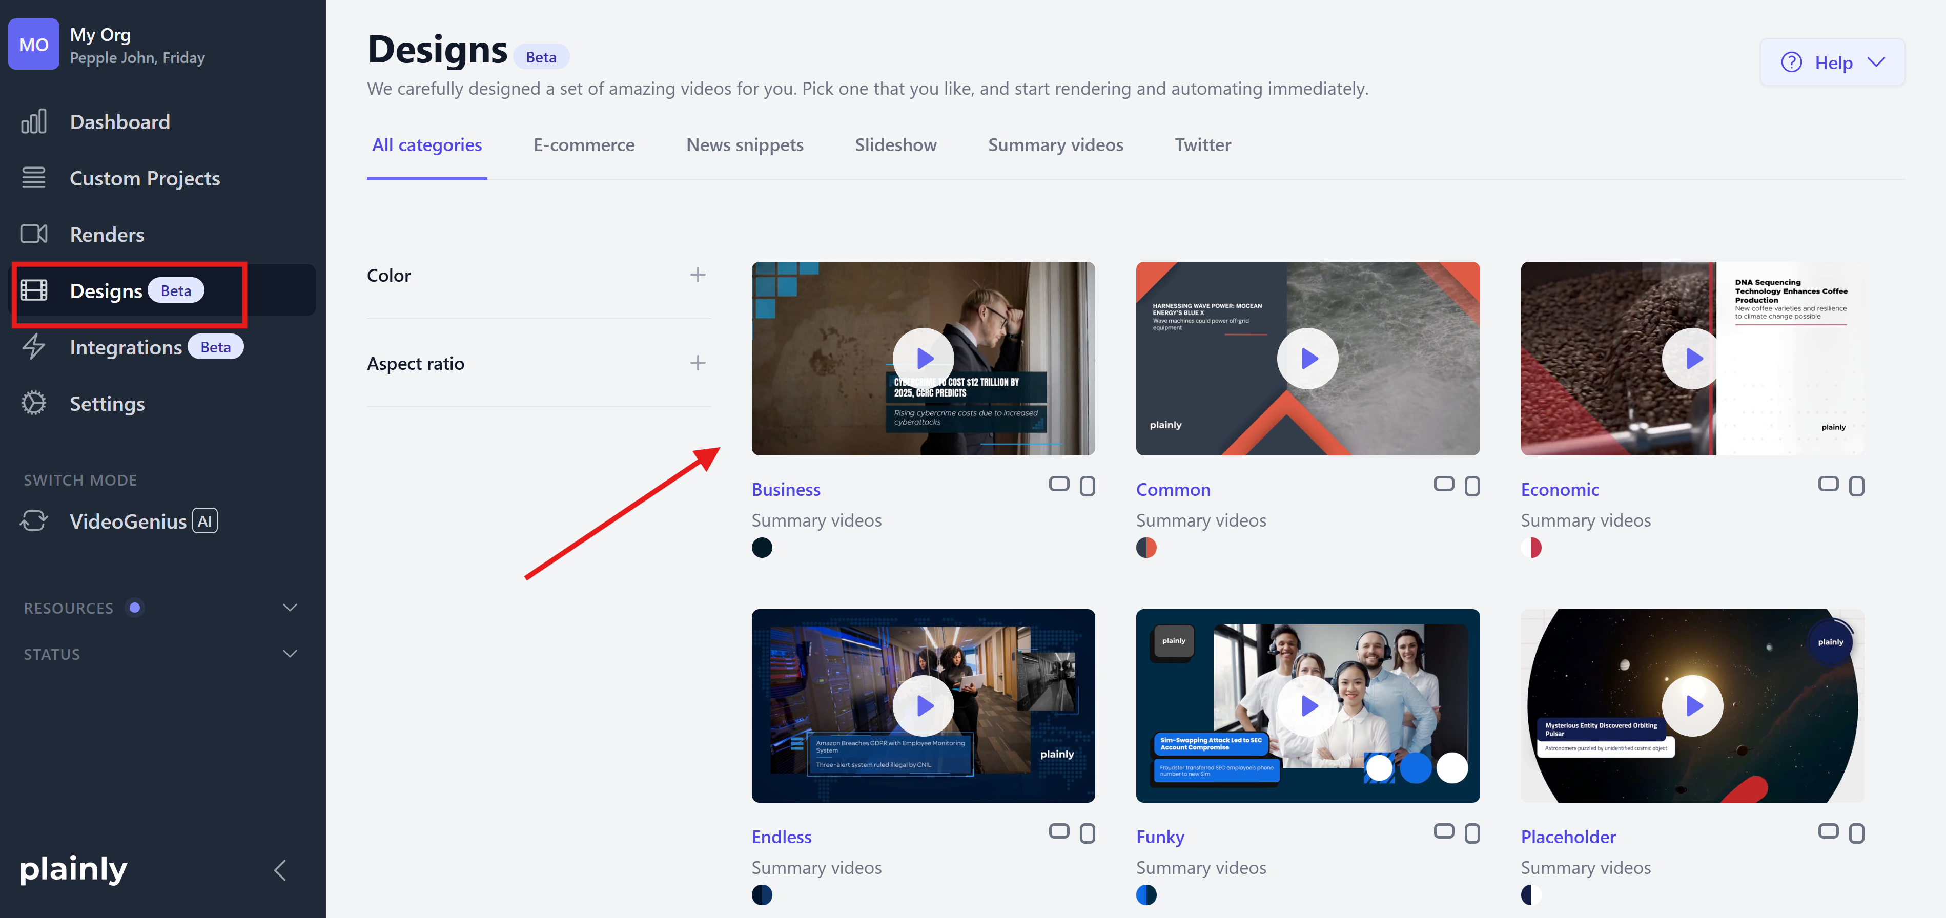Click the Designs sidebar icon
Screen dimensions: 1946x918
[34, 290]
